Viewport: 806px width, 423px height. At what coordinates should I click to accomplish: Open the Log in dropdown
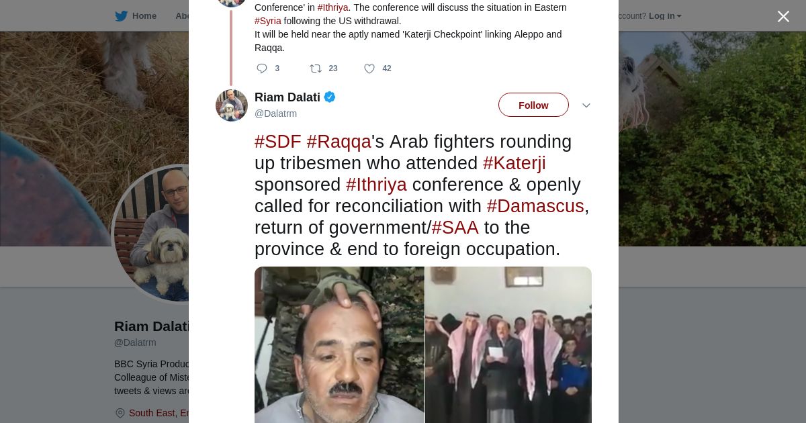[665, 16]
